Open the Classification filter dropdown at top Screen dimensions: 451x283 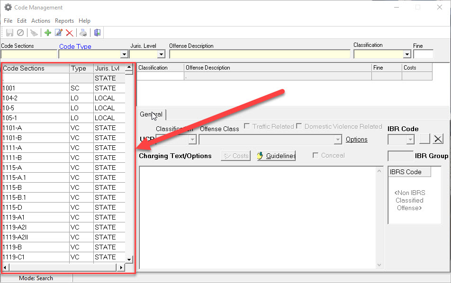tap(406, 54)
